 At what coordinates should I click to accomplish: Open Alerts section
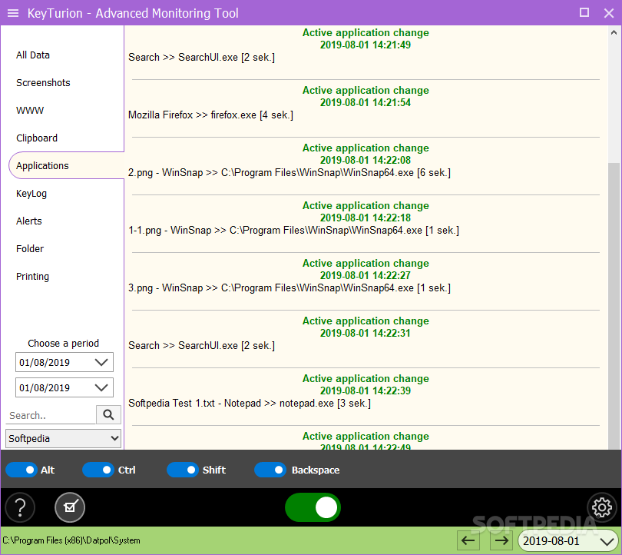(29, 221)
